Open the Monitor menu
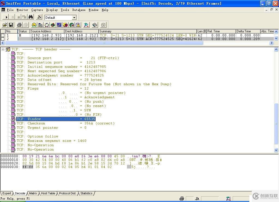The image size is (279, 202). pos(22,10)
